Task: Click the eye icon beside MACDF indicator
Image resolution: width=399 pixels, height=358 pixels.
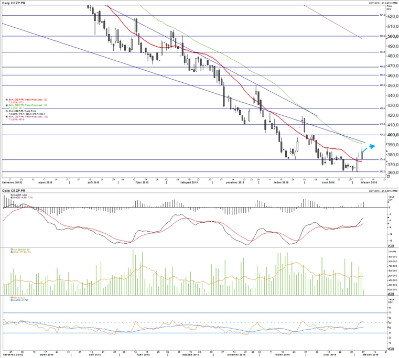Action: [12, 194]
